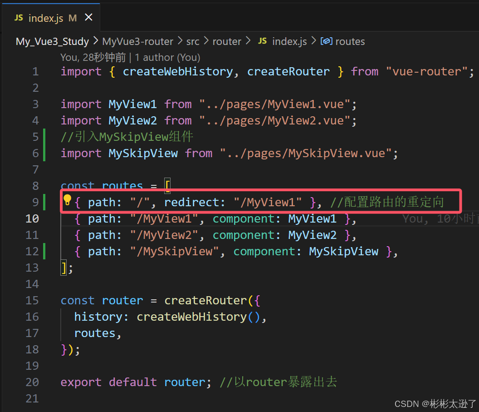Screen dimensions: 479x412
Task: Click the routes symbol icon in breadcrumb
Action: tap(326, 41)
